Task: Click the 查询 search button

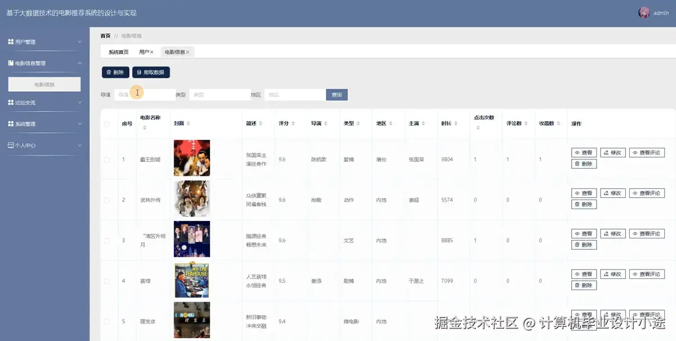Action: pyautogui.click(x=336, y=94)
